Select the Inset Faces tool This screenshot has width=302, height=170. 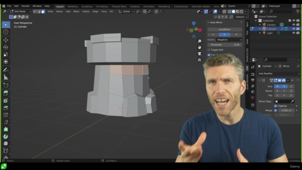click(6, 101)
